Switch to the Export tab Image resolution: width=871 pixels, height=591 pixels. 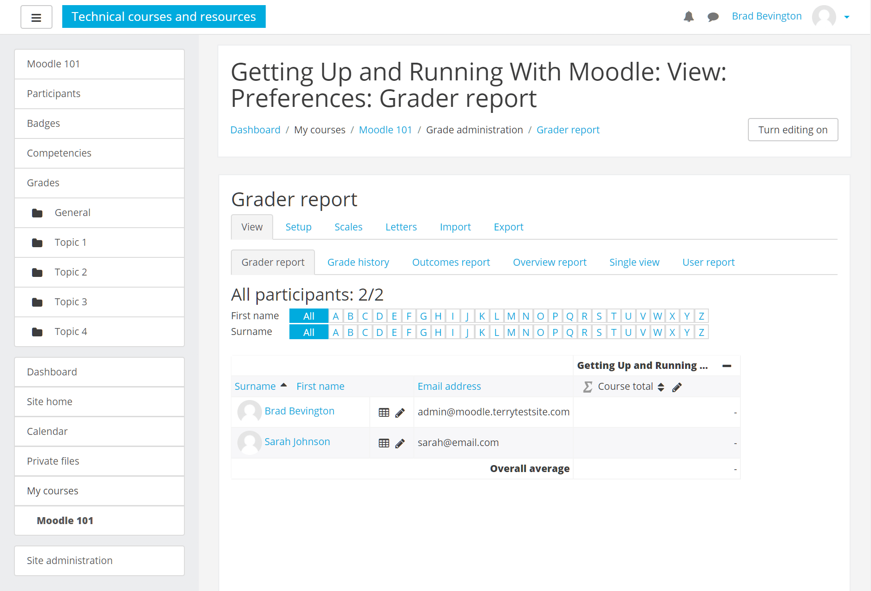[x=508, y=227]
